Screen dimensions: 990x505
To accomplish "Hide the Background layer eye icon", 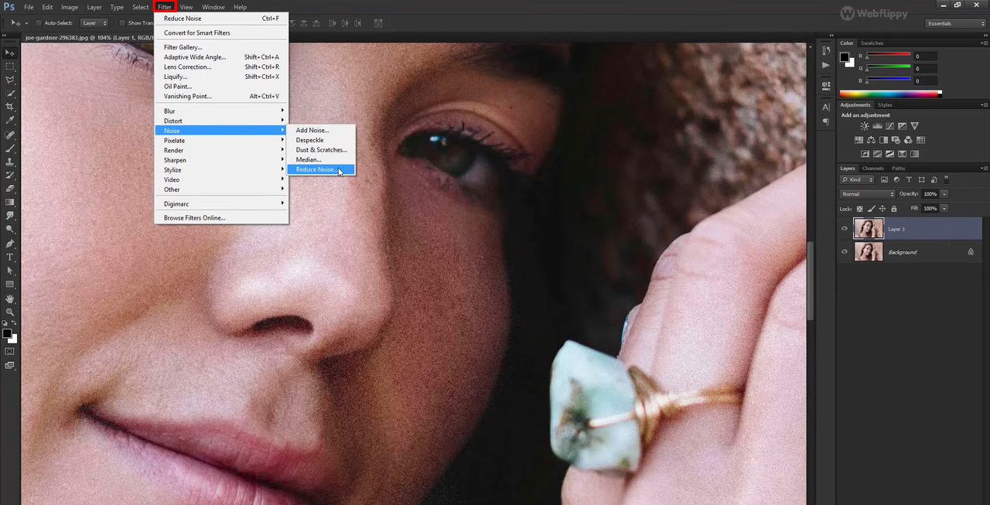I will click(x=844, y=251).
